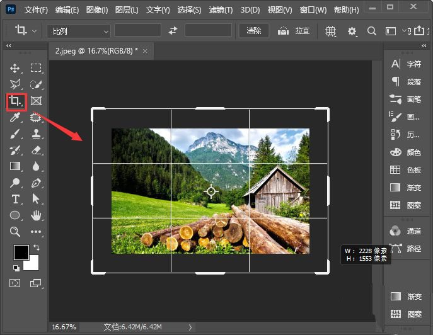Screen dimensions: 433x335
Task: Open the 编辑(E) menu
Action: (67, 10)
